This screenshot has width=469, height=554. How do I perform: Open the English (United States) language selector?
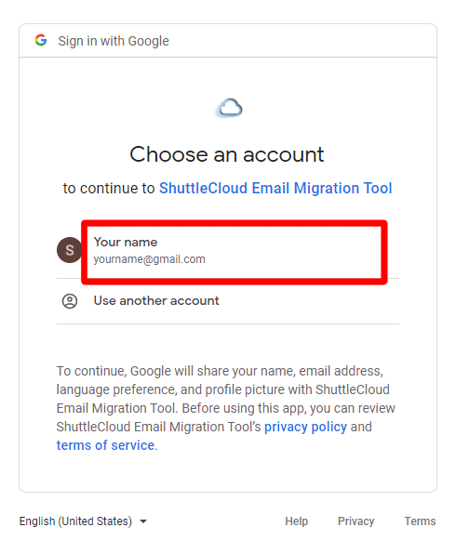[x=83, y=521]
